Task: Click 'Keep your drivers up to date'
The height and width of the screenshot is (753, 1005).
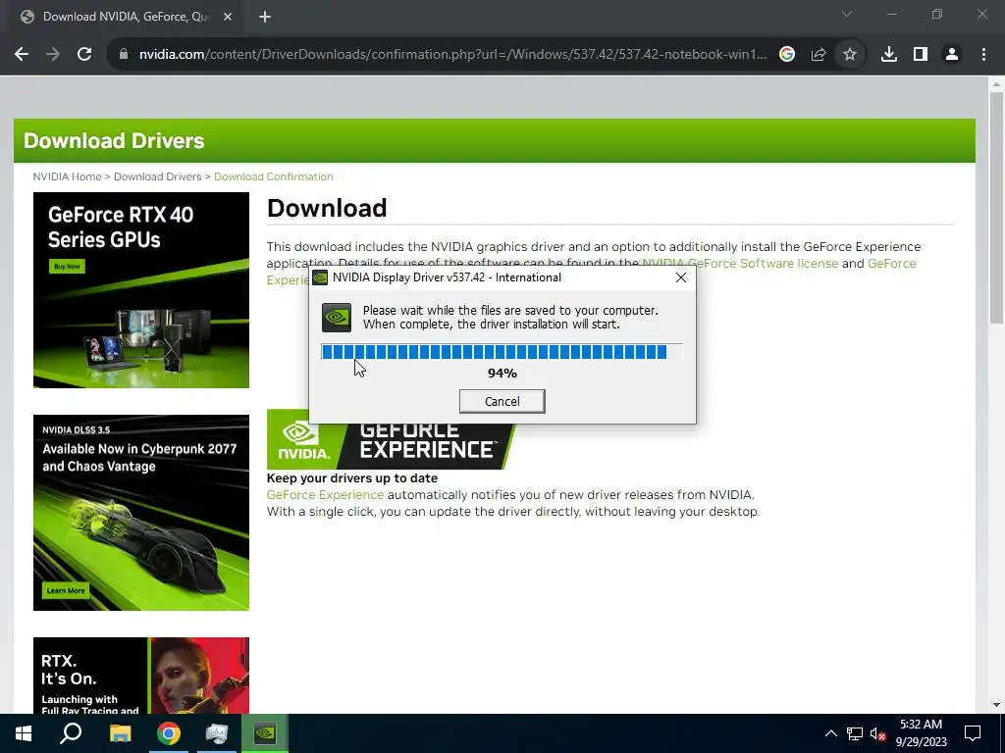Action: point(352,478)
